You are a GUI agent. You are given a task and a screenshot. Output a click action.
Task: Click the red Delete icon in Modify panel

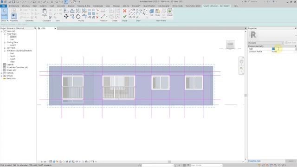pyautogui.click(x=97, y=17)
